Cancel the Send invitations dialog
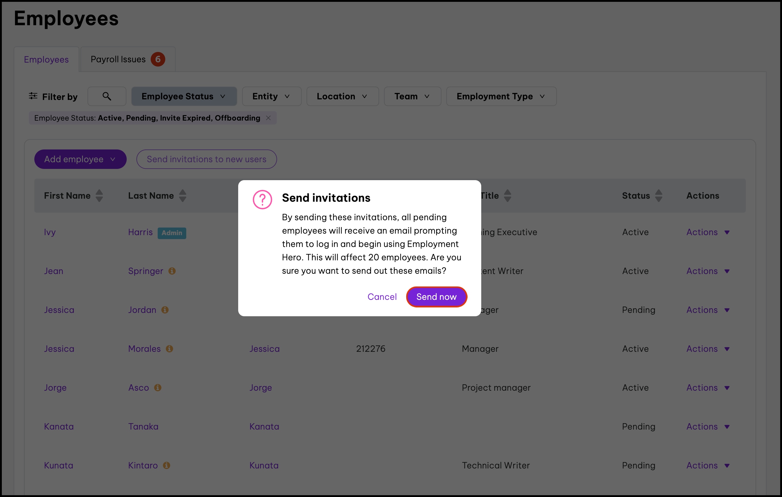The image size is (782, 497). pyautogui.click(x=382, y=296)
